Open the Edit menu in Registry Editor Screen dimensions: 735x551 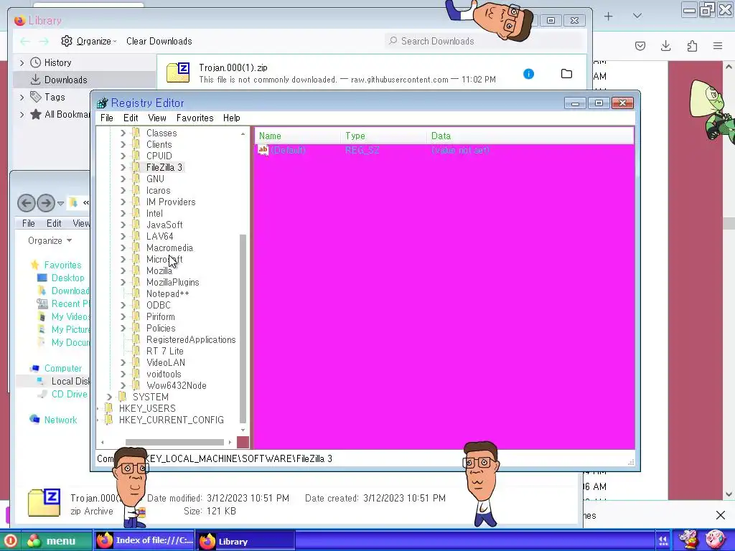point(131,118)
